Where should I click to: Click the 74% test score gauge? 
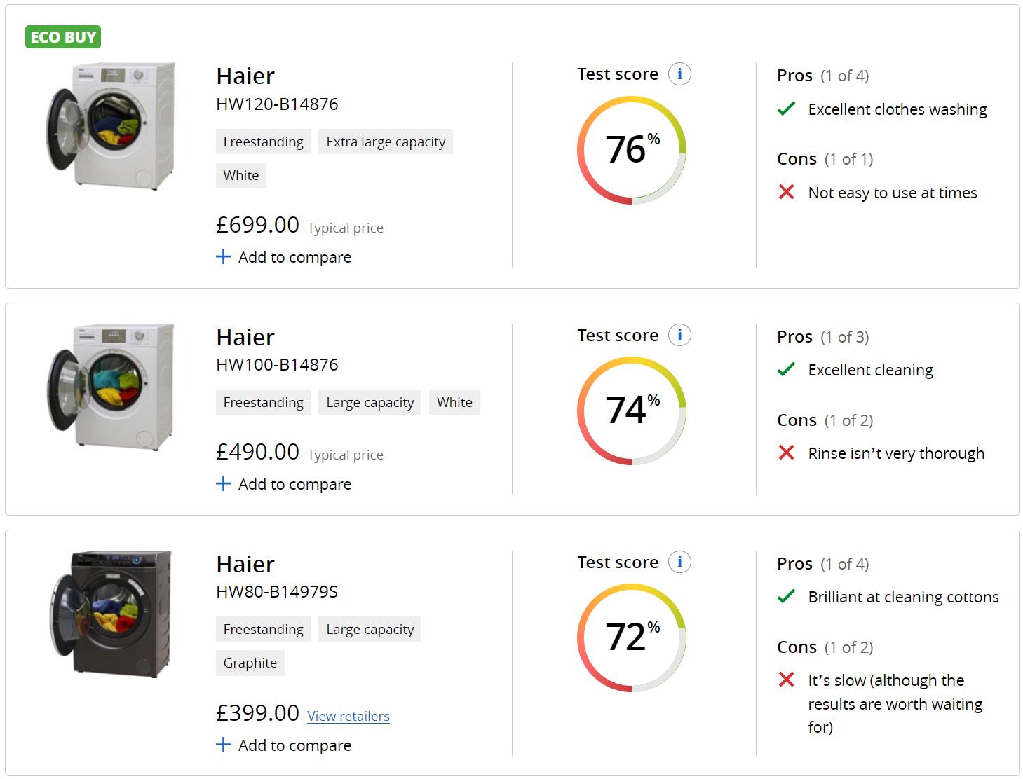click(632, 411)
